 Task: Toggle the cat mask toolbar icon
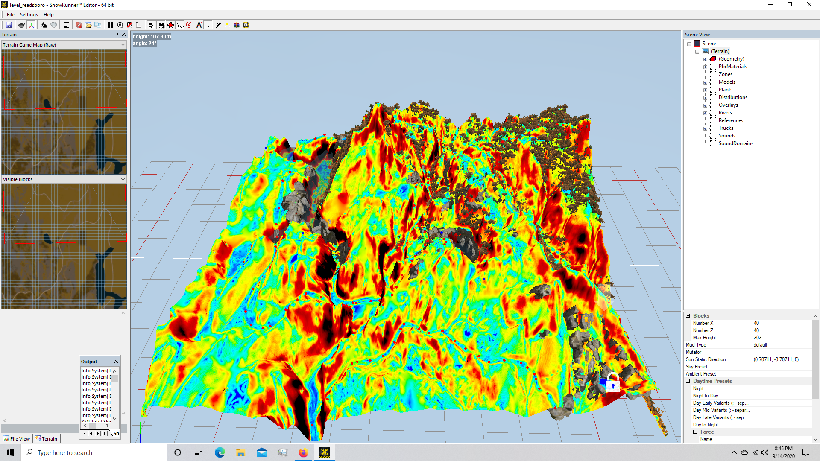pyautogui.click(x=161, y=25)
